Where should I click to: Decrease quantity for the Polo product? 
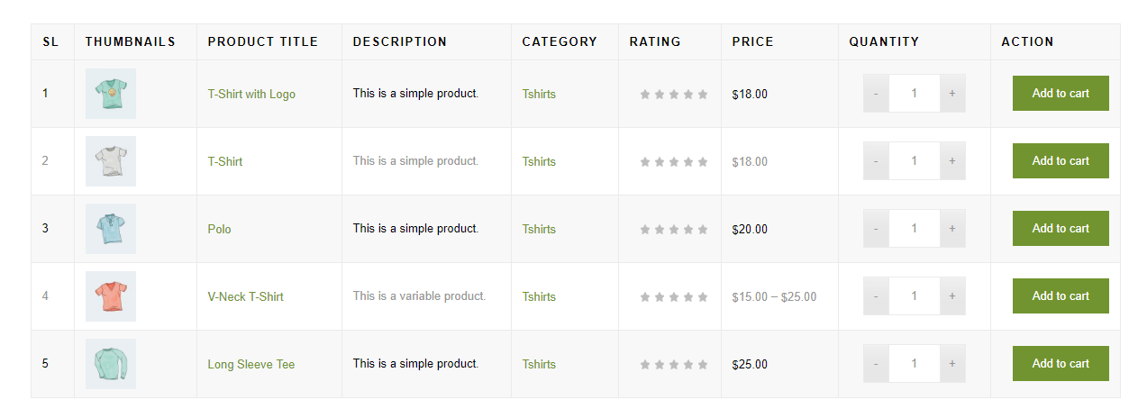(x=876, y=229)
